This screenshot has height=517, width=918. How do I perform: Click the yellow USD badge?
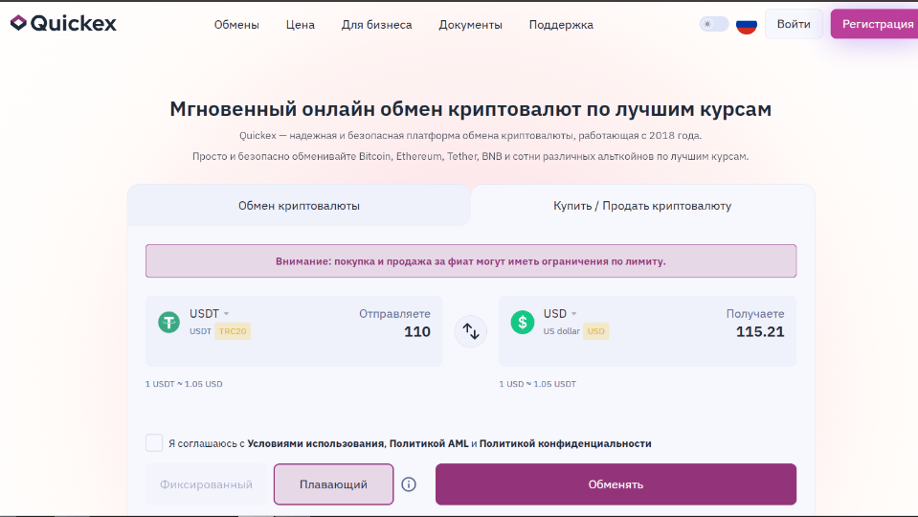596,331
